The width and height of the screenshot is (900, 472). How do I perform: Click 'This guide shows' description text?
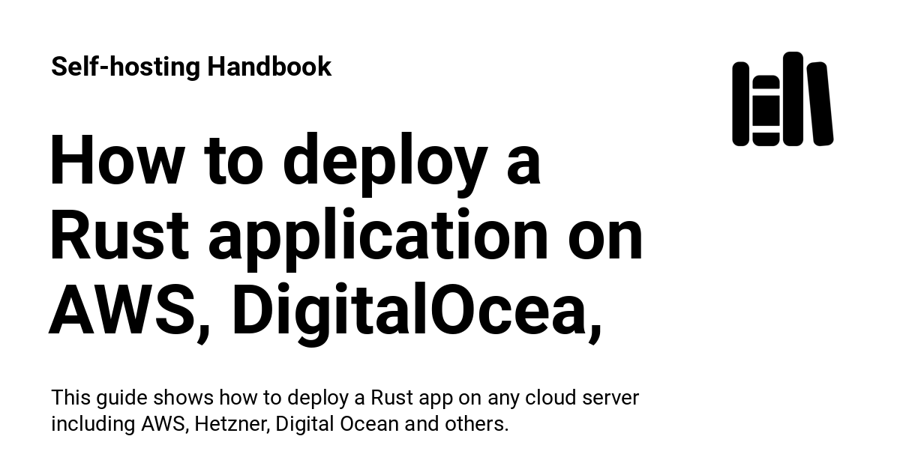[x=132, y=397]
